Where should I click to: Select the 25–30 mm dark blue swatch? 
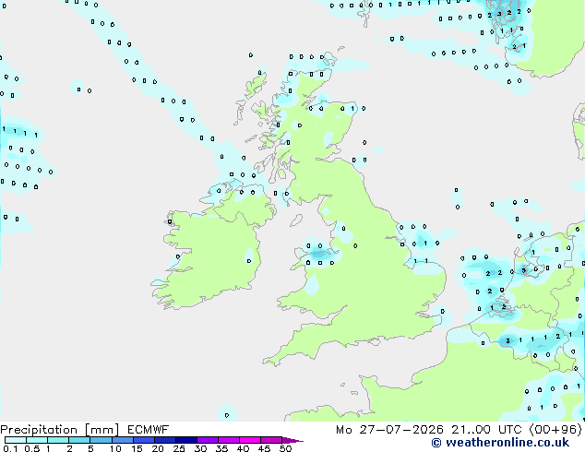185,440
